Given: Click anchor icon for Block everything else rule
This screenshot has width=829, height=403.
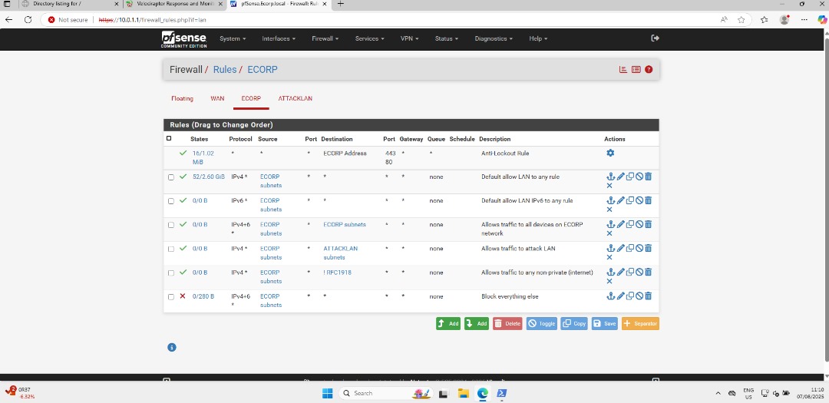Looking at the screenshot, I should pos(610,296).
